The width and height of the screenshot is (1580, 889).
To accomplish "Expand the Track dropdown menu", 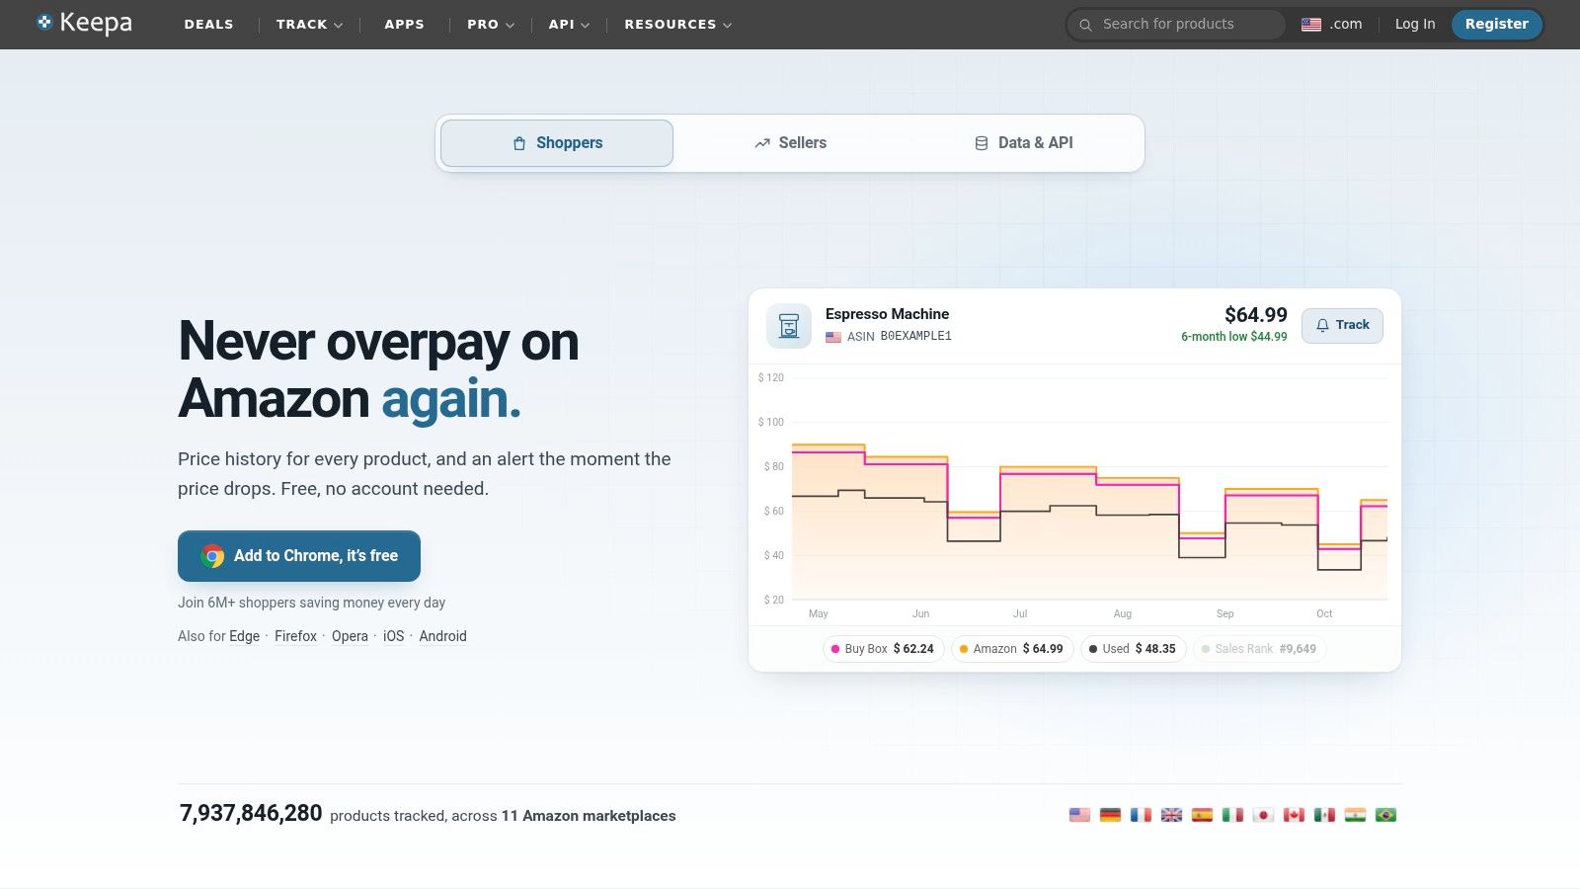I will 309,25.
